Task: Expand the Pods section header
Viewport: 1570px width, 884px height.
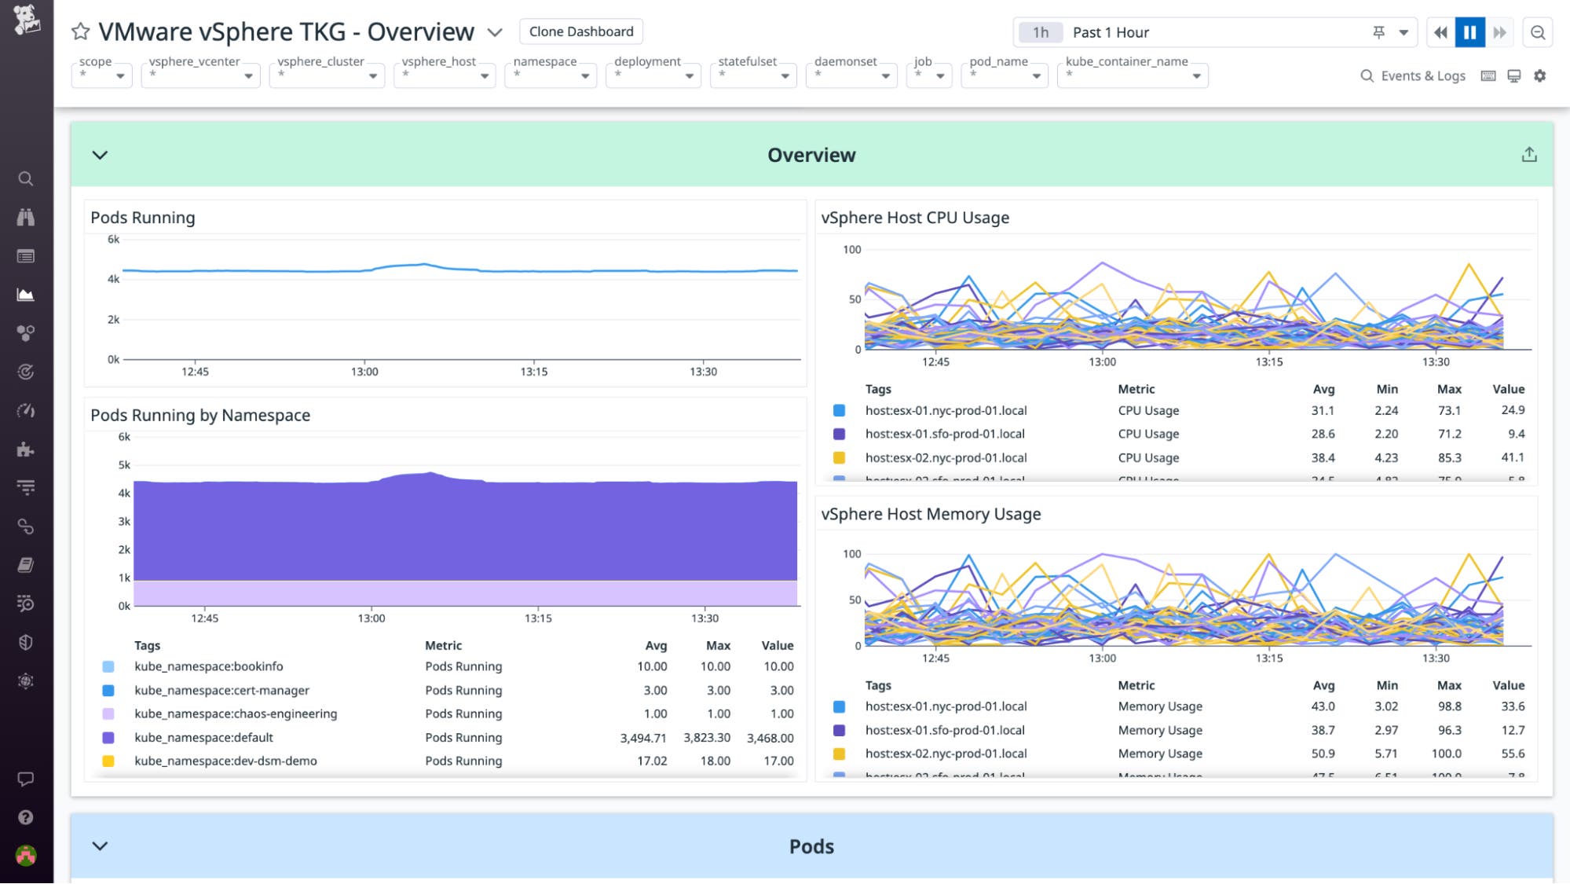Action: (100, 846)
